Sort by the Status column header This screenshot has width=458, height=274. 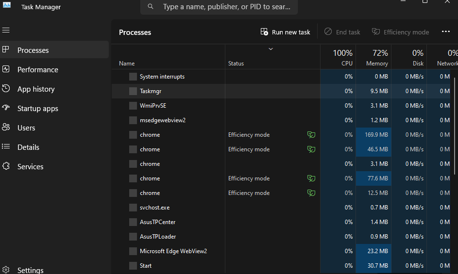236,64
